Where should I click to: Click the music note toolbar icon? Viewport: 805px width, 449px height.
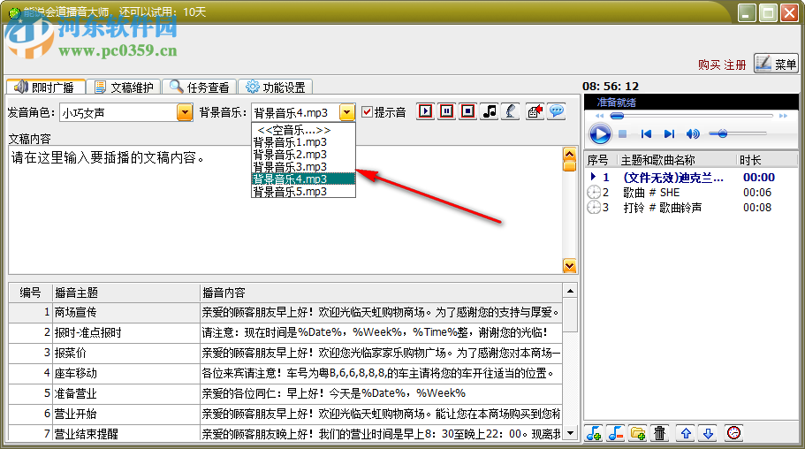[x=490, y=111]
